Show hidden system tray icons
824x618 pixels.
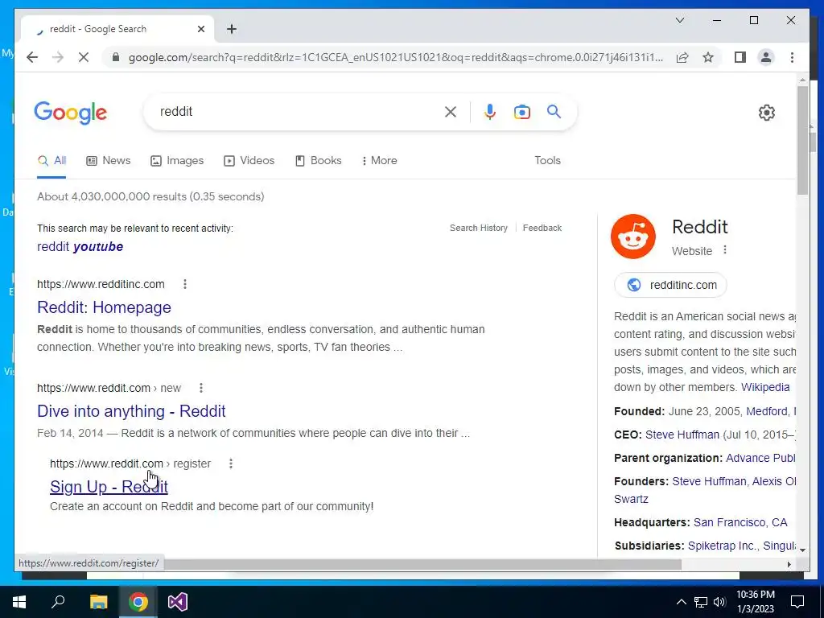pos(681,602)
